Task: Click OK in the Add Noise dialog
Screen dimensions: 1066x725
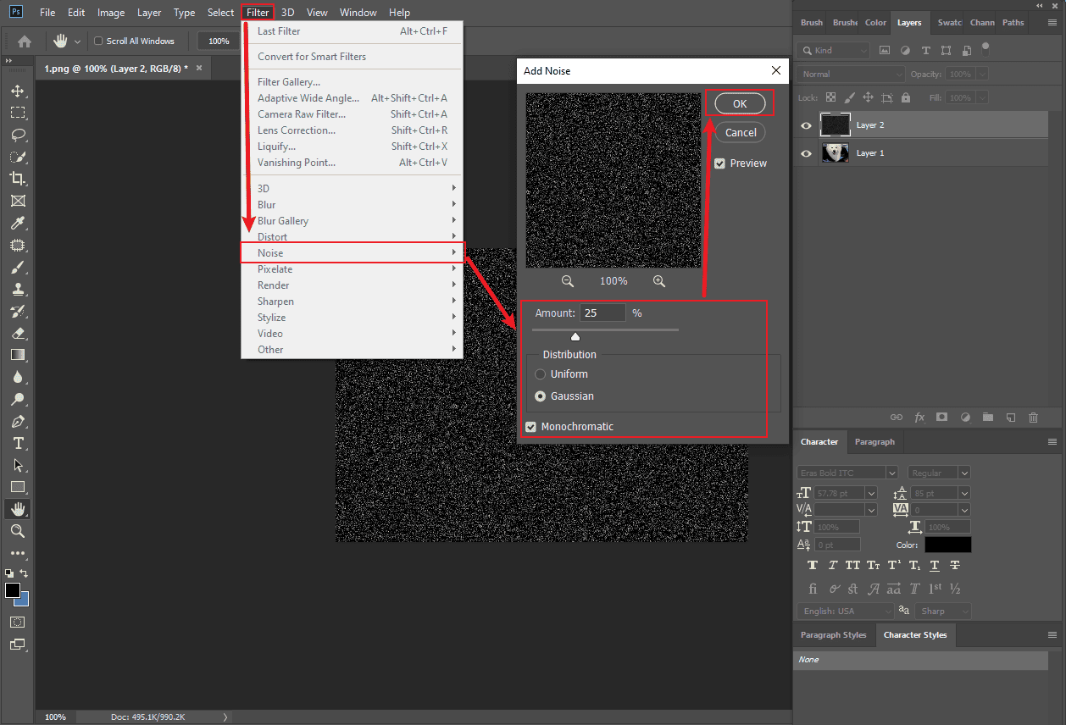Action: click(739, 102)
